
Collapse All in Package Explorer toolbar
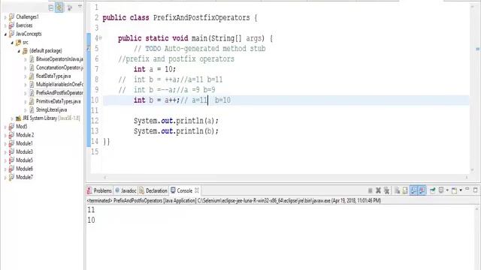click(x=51, y=7)
